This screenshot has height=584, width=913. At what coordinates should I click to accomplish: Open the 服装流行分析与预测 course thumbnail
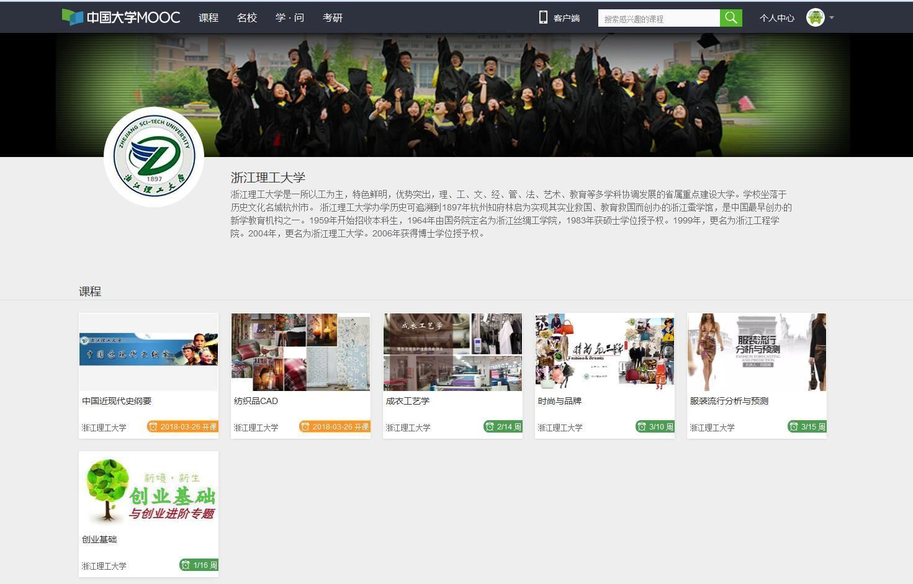[757, 352]
